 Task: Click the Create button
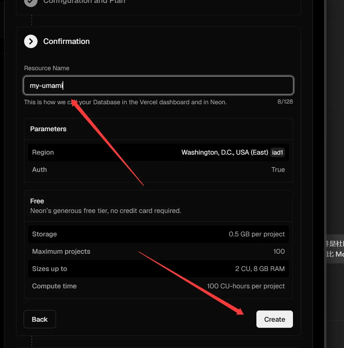pos(274,319)
